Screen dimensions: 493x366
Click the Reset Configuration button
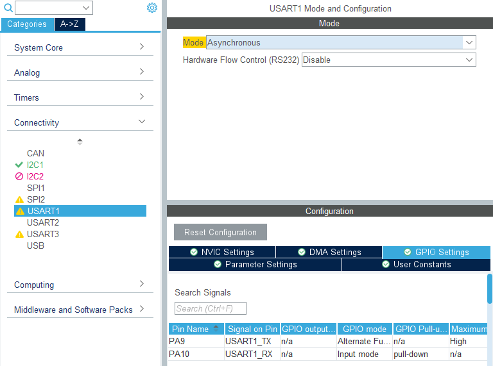click(x=220, y=232)
